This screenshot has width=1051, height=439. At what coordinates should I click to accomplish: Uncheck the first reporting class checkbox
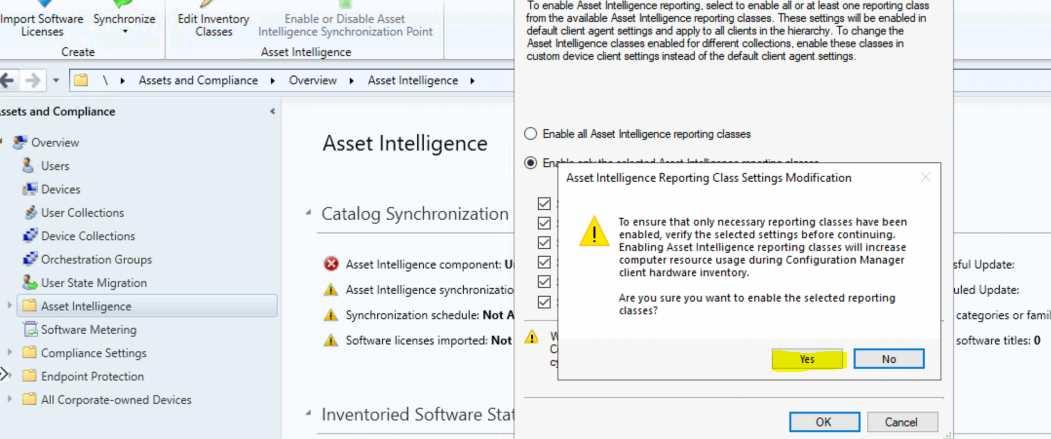(544, 203)
